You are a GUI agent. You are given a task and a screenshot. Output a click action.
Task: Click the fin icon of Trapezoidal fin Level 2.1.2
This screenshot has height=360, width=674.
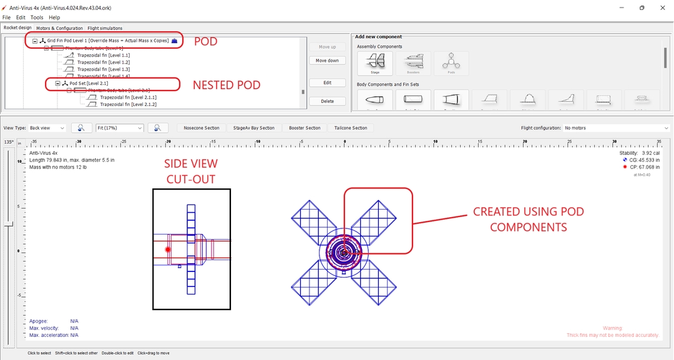coord(92,104)
